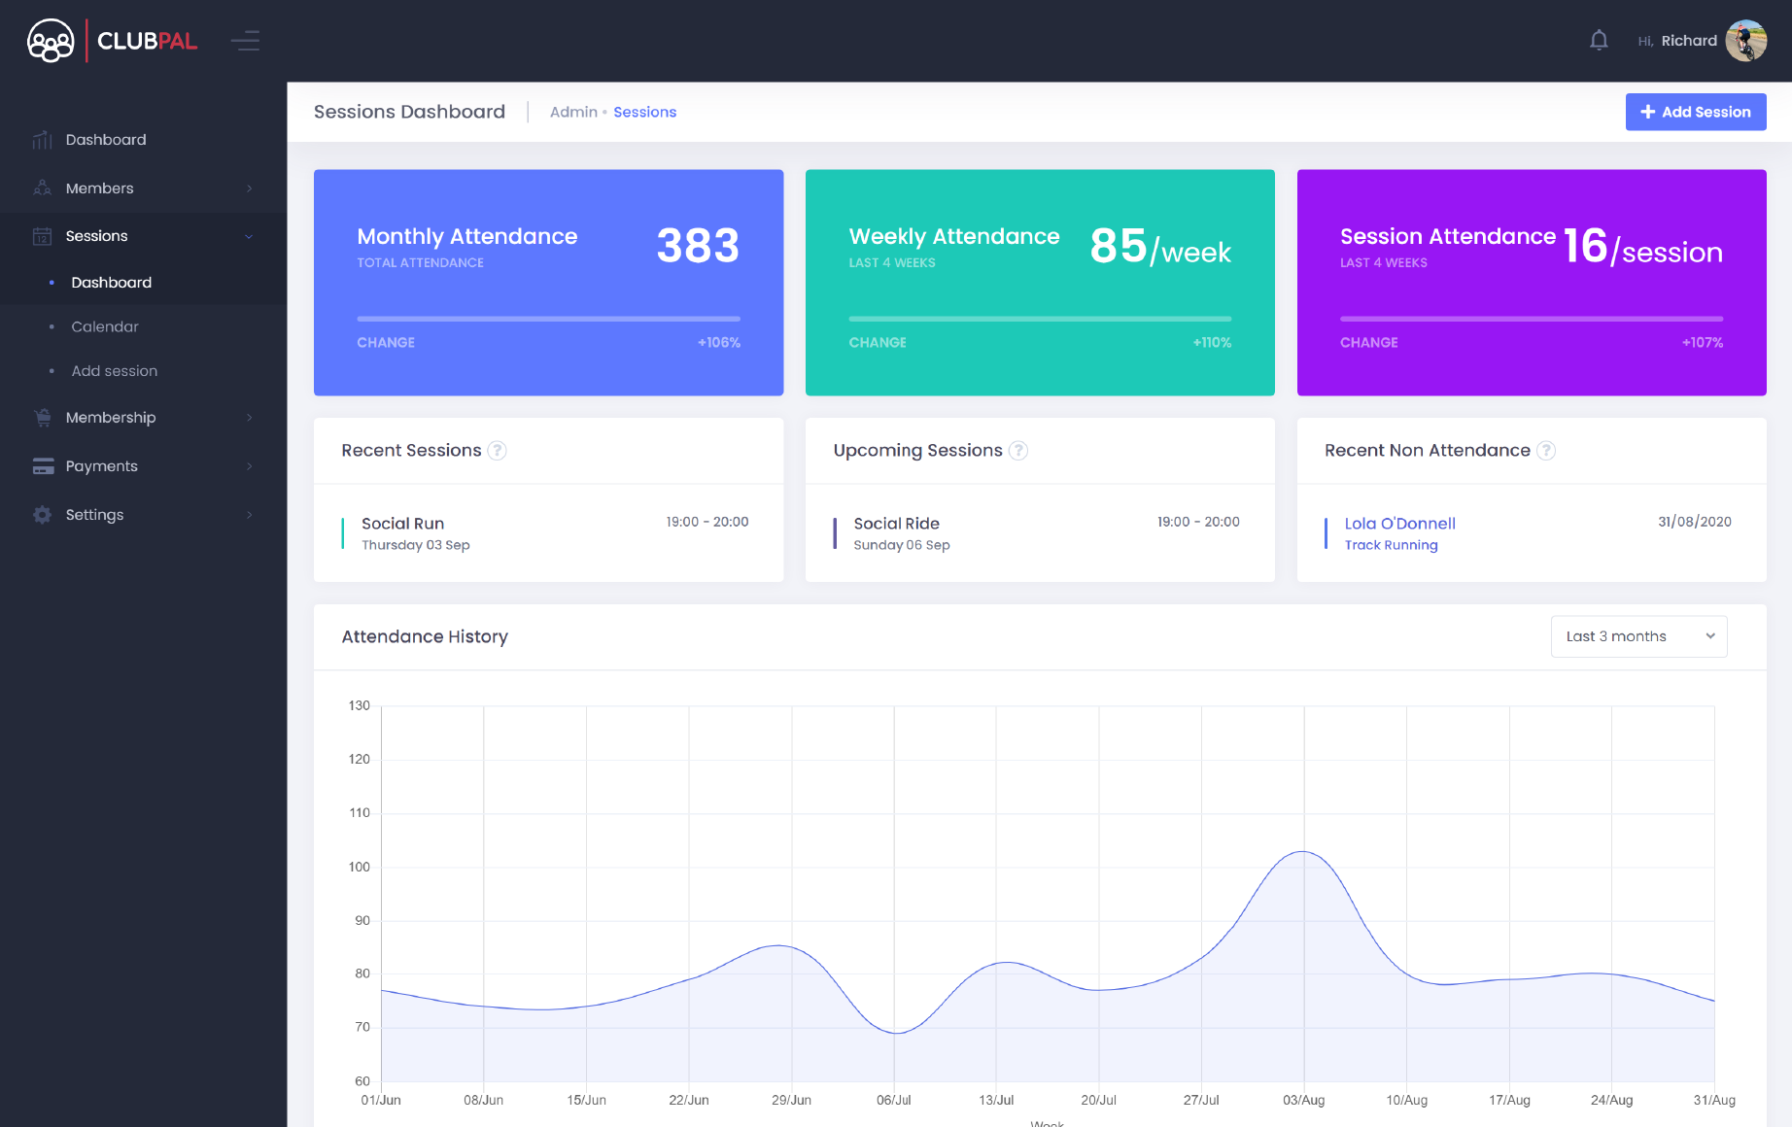Image resolution: width=1792 pixels, height=1127 pixels.
Task: Click the plus icon in Add Session
Action: (x=1647, y=112)
